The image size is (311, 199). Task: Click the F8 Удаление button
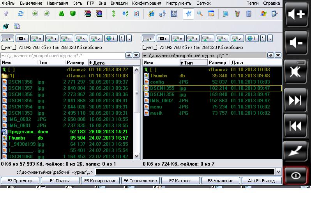pyautogui.click(x=221, y=181)
